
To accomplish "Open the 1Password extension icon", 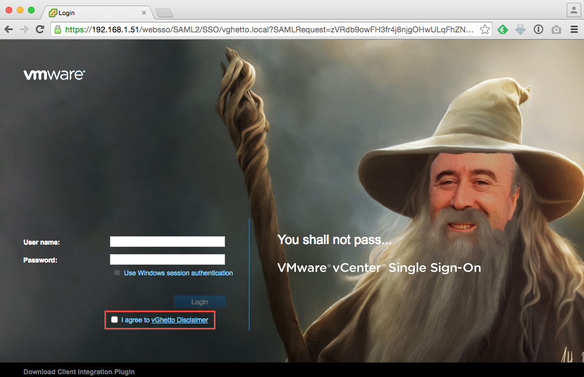I will pos(538,30).
